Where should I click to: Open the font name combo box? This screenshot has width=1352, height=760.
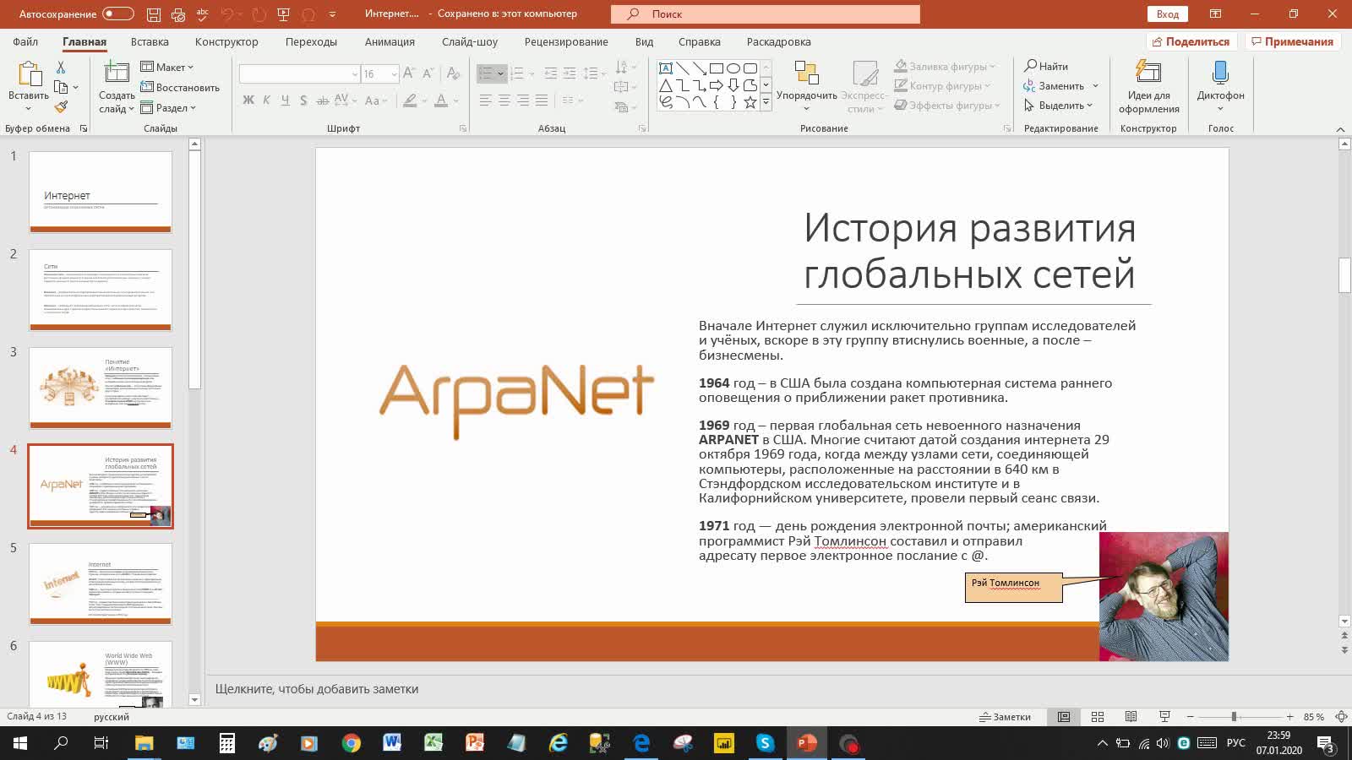[299, 74]
